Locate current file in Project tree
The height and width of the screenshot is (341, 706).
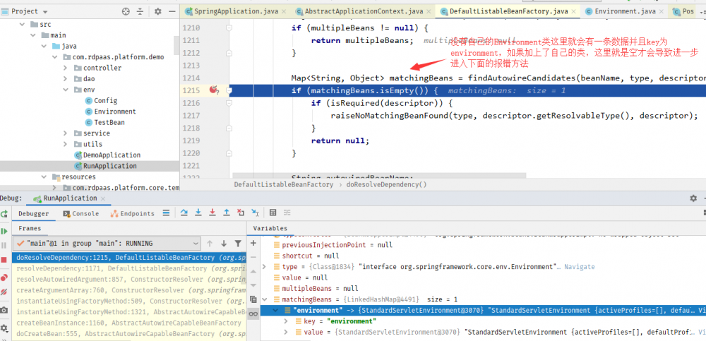coord(126,11)
